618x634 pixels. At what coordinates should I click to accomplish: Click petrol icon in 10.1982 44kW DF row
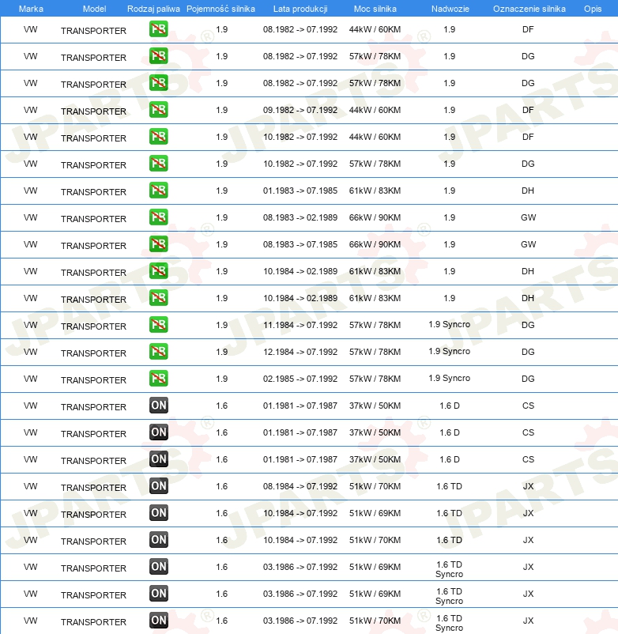(x=158, y=137)
